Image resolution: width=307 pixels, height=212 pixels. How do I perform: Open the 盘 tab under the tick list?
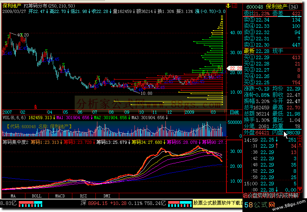click(x=255, y=195)
